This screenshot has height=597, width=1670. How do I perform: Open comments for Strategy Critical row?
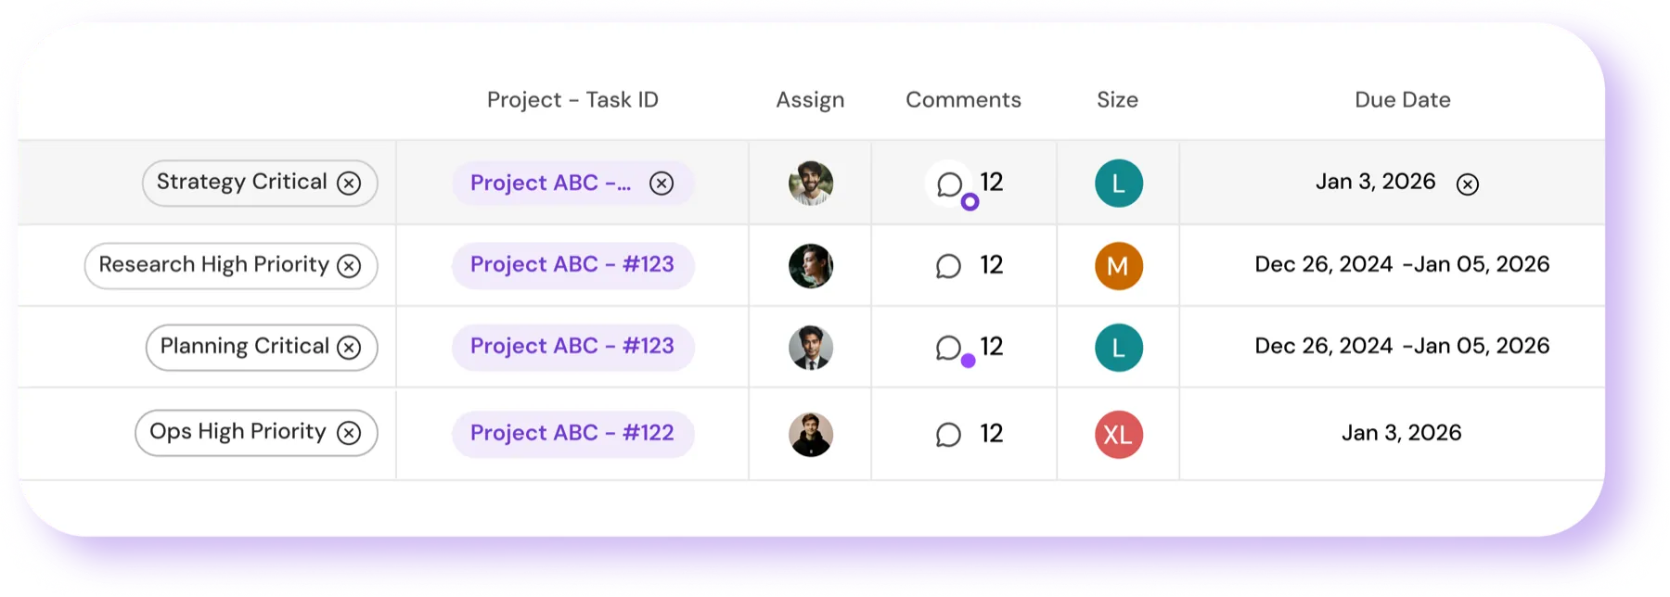pyautogui.click(x=949, y=184)
